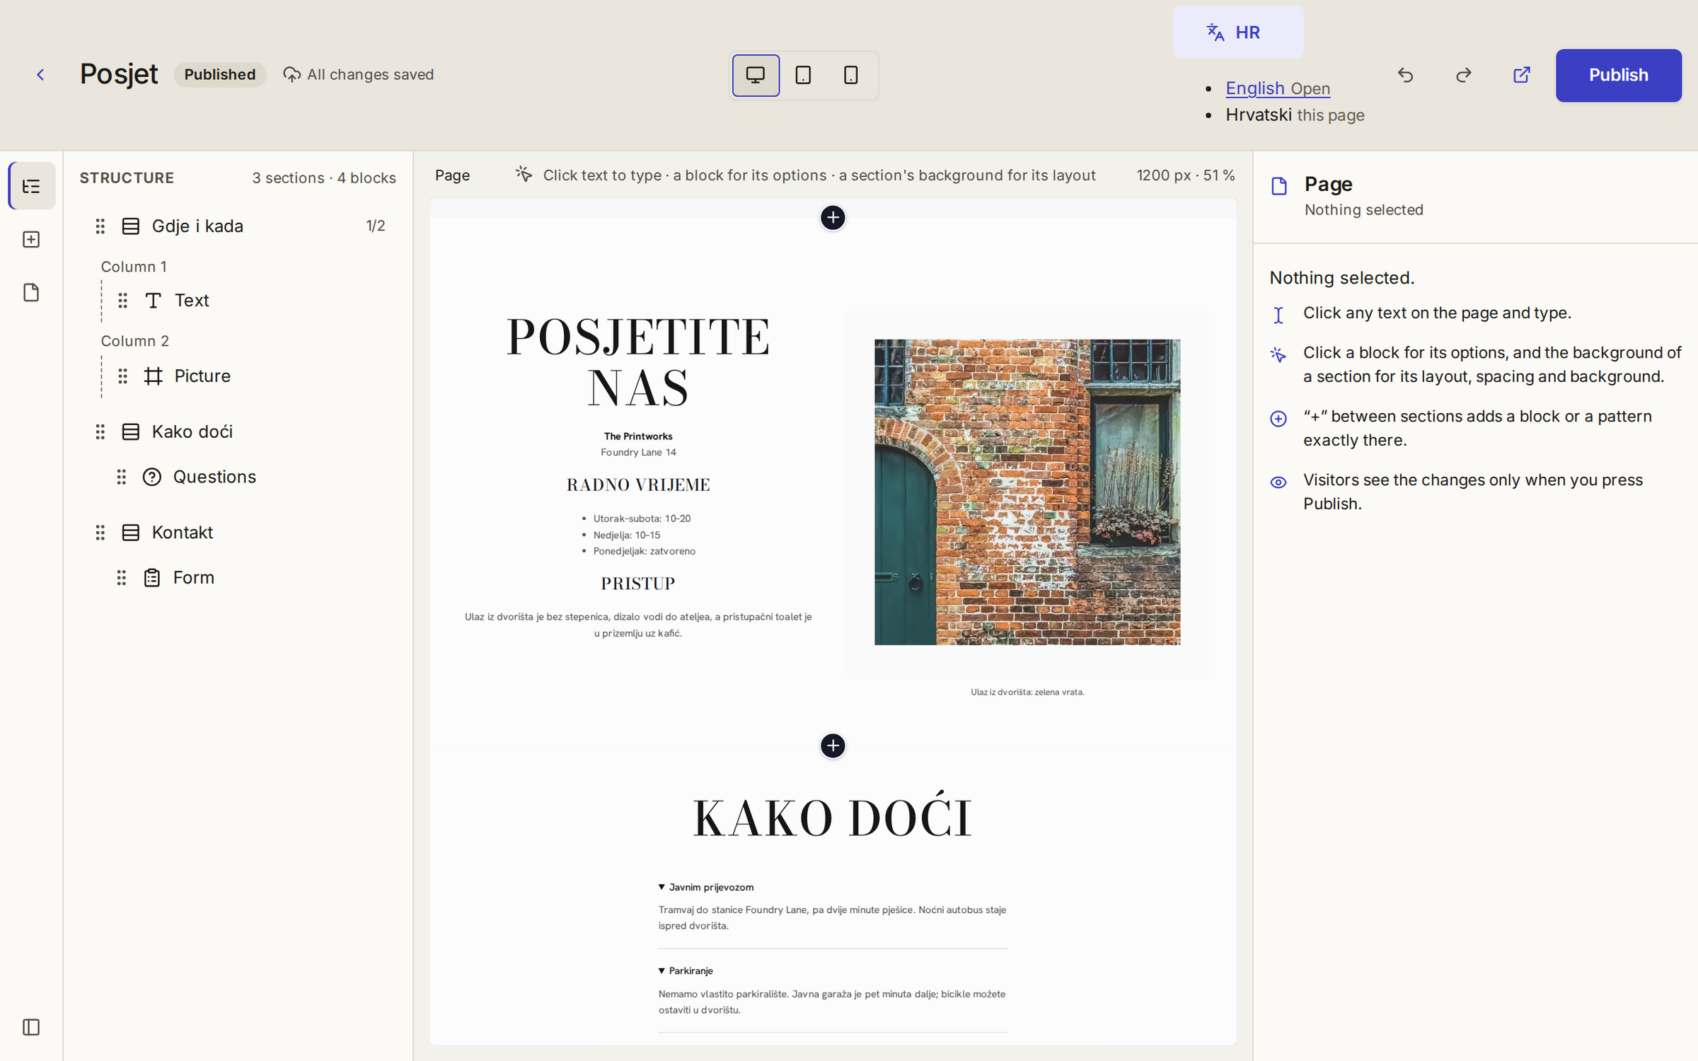Switch to tablet preview mode
This screenshot has width=1698, height=1061.
tap(803, 75)
